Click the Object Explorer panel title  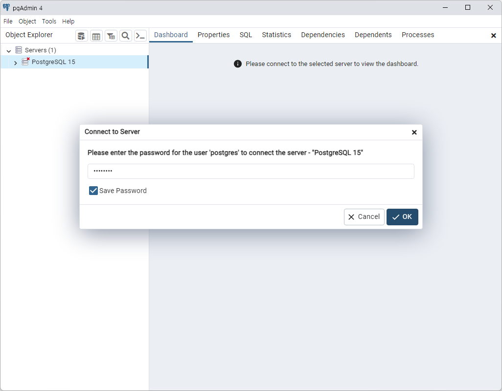pyautogui.click(x=29, y=35)
